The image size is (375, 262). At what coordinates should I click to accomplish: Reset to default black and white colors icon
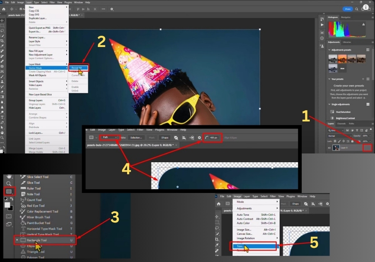click(6, 199)
